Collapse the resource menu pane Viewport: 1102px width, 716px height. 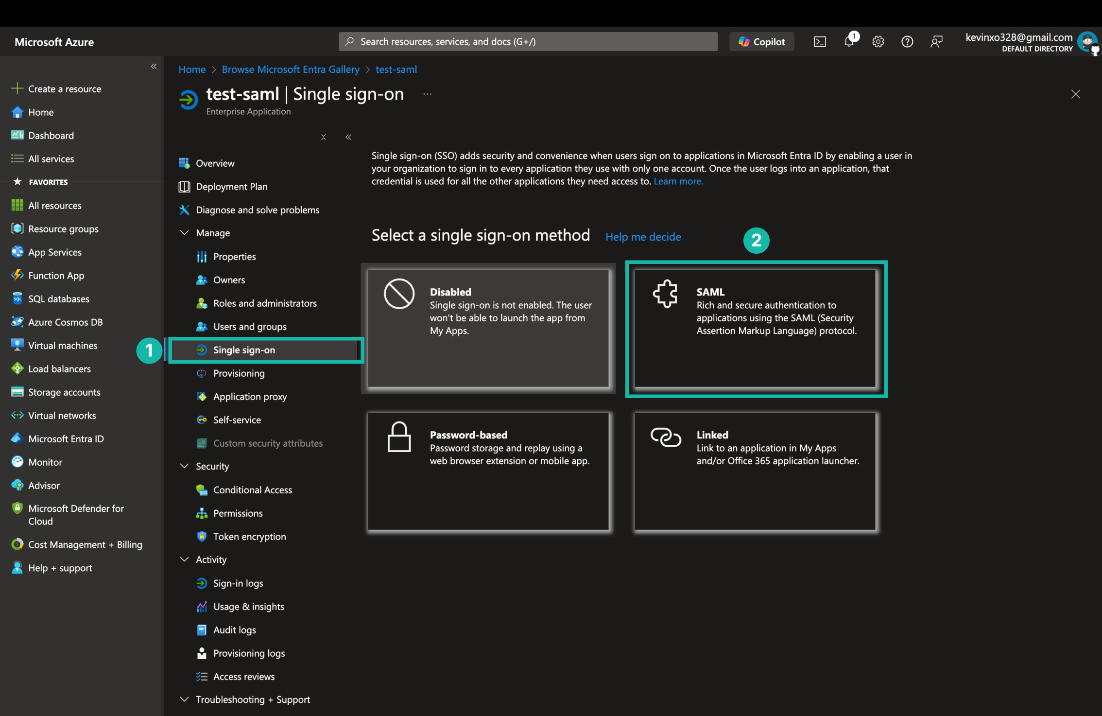[x=348, y=137]
